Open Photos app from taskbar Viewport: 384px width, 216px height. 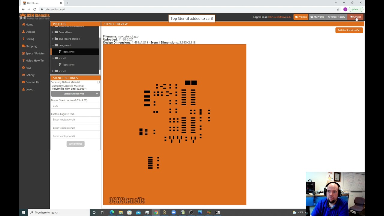200,212
